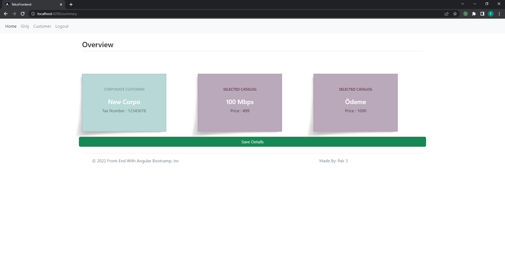505x274 pixels.
Task: Open a new browser tab
Action: [71, 4]
